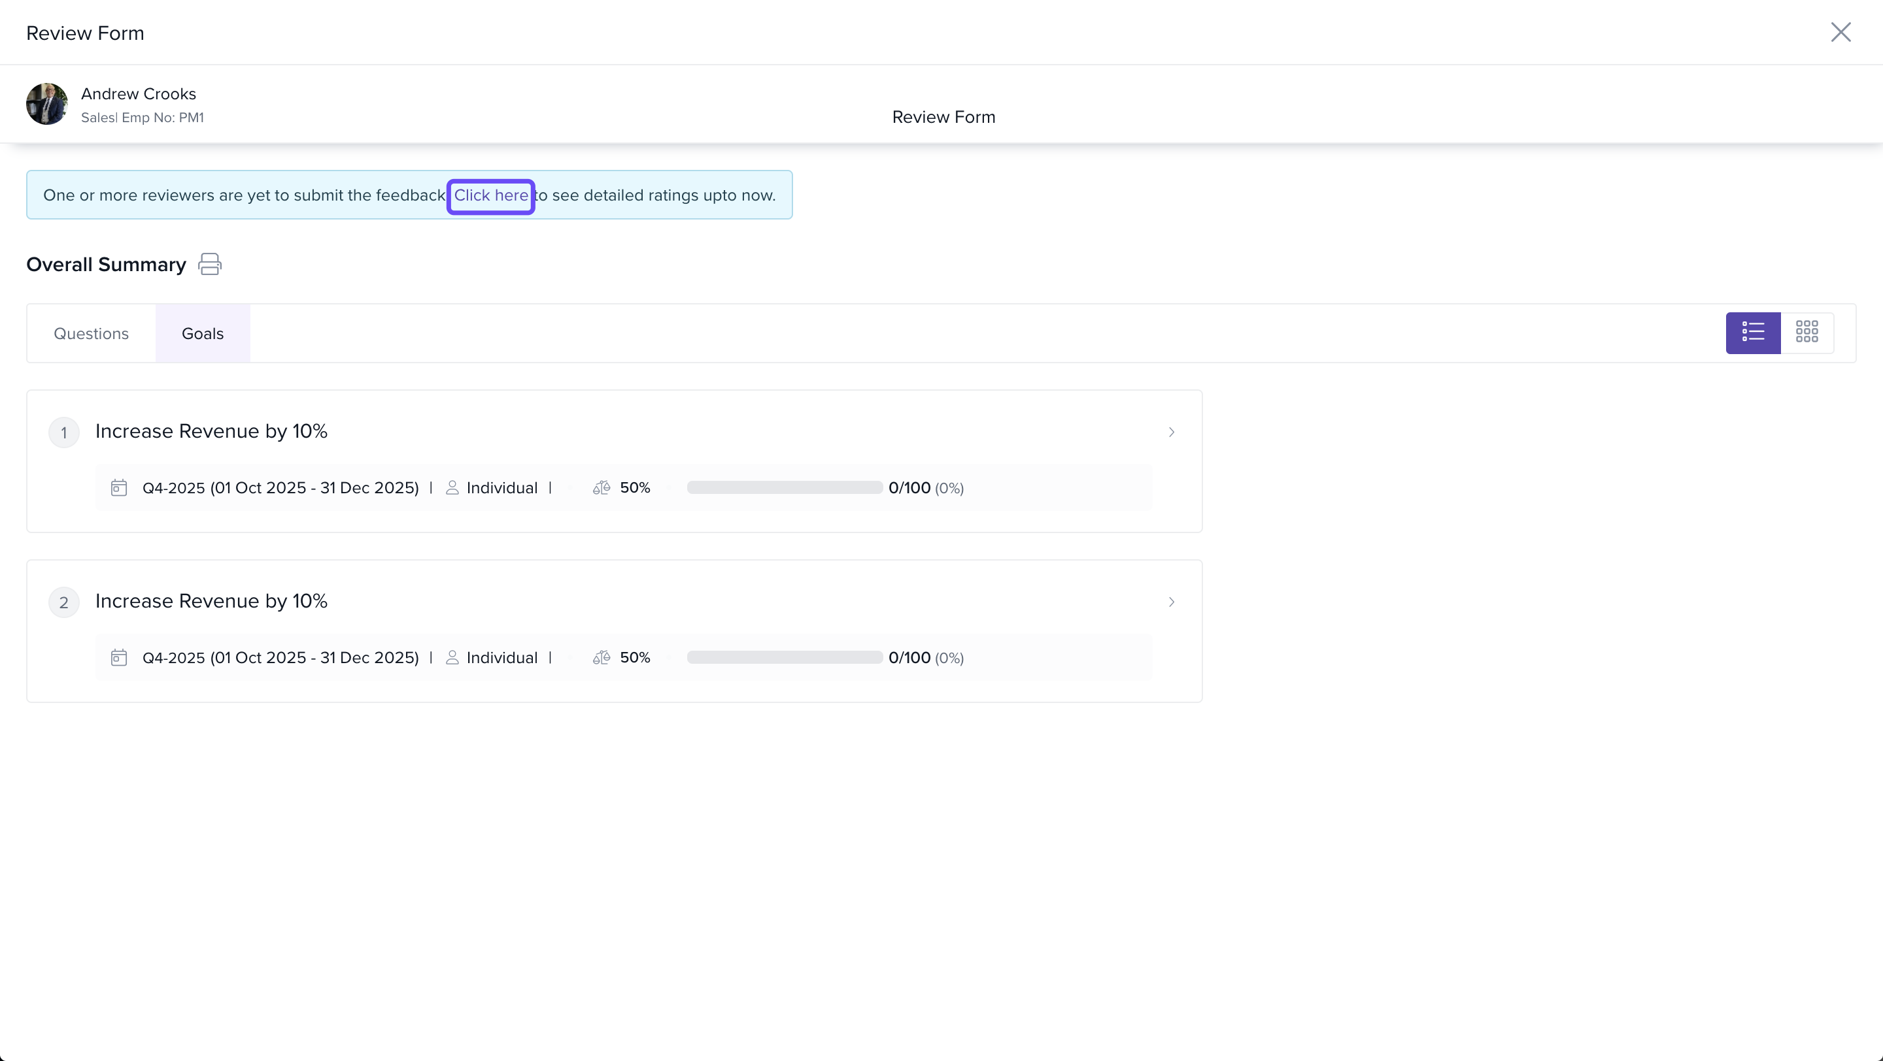Click calendar icon in second goal
1883x1061 pixels.
pyautogui.click(x=118, y=658)
